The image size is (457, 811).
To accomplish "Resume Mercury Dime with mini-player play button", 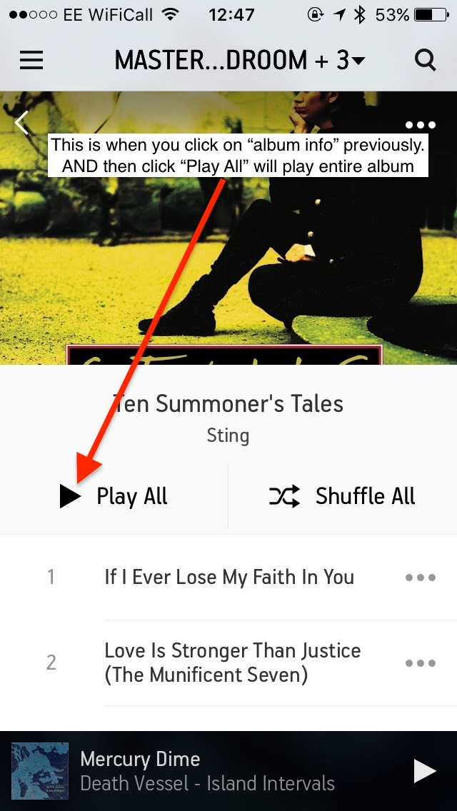I will pos(425,771).
